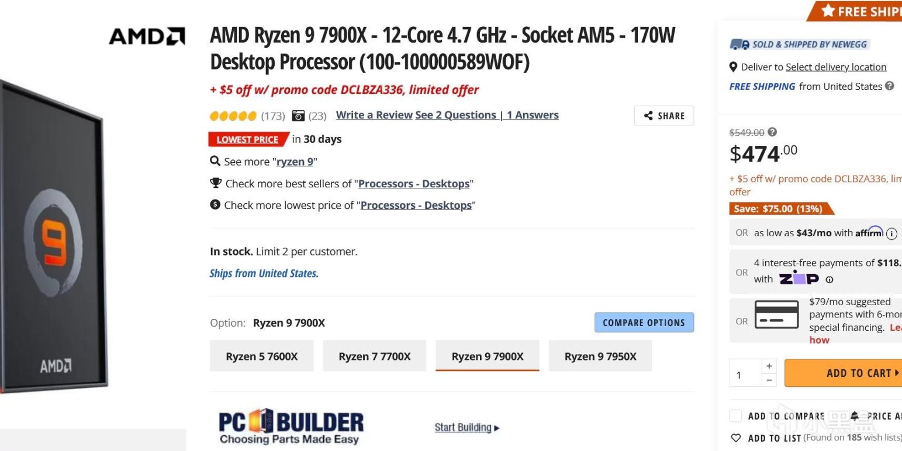Viewport: 902px width, 451px height.
Task: Select the Ryzen 7 7700X option
Action: pyautogui.click(x=374, y=356)
